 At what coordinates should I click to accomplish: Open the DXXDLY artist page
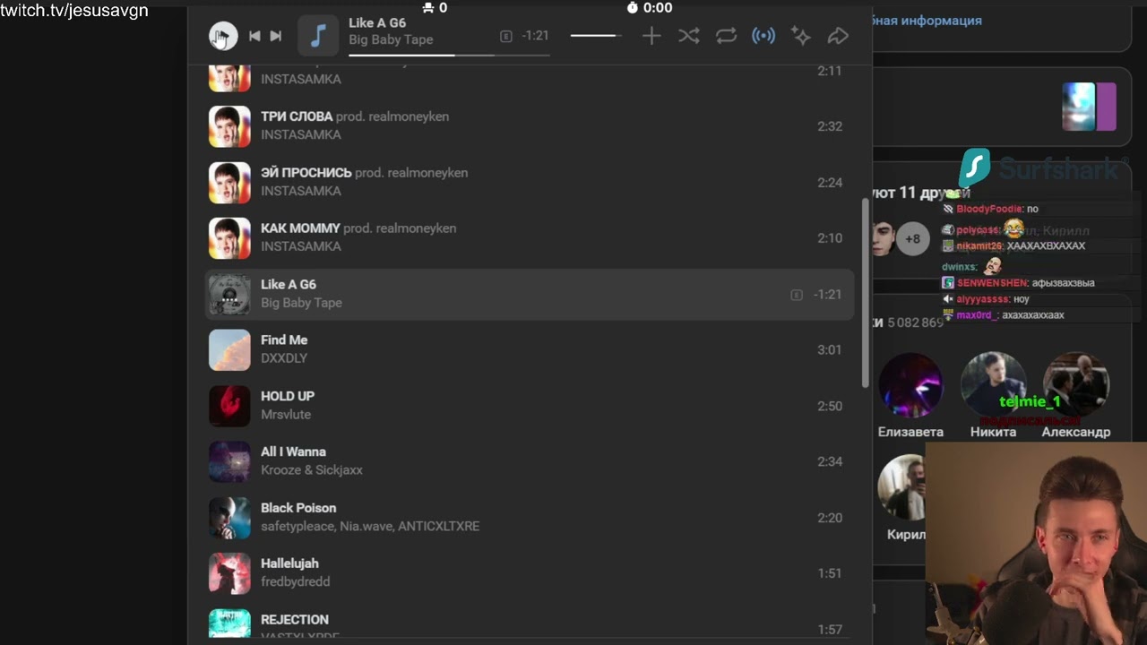284,358
